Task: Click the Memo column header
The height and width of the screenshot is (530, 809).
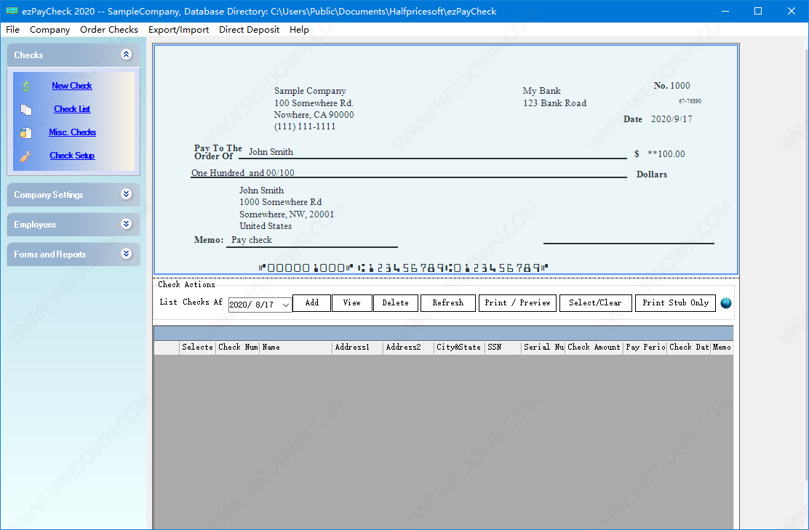Action: point(722,348)
